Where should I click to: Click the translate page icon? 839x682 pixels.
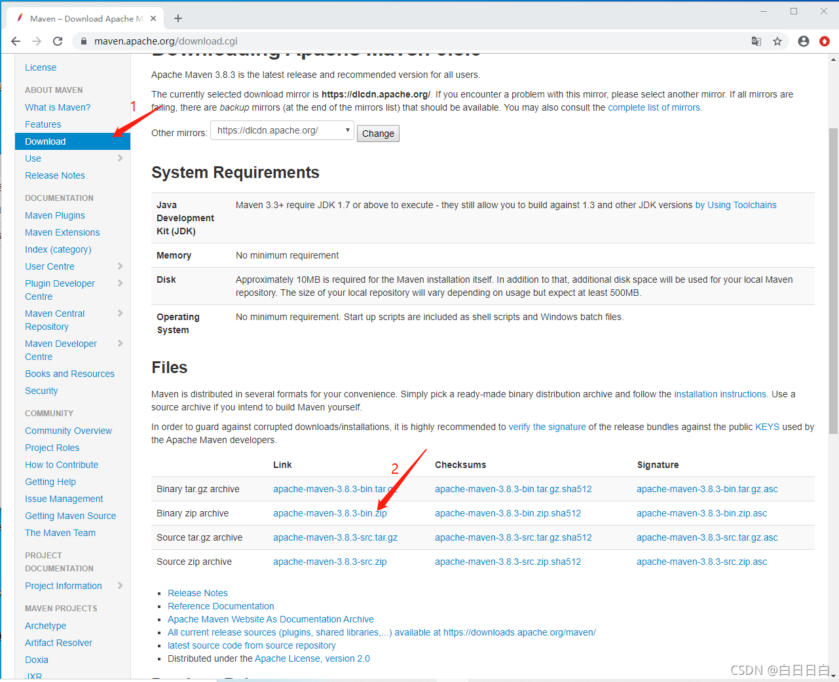coord(756,41)
